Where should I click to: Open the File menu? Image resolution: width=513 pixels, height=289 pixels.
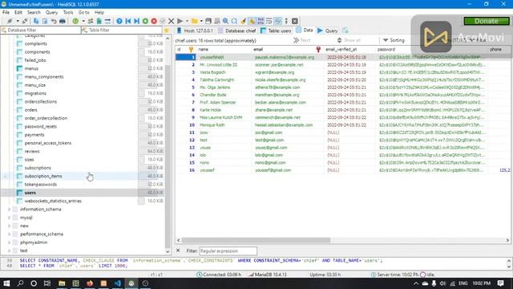point(6,13)
